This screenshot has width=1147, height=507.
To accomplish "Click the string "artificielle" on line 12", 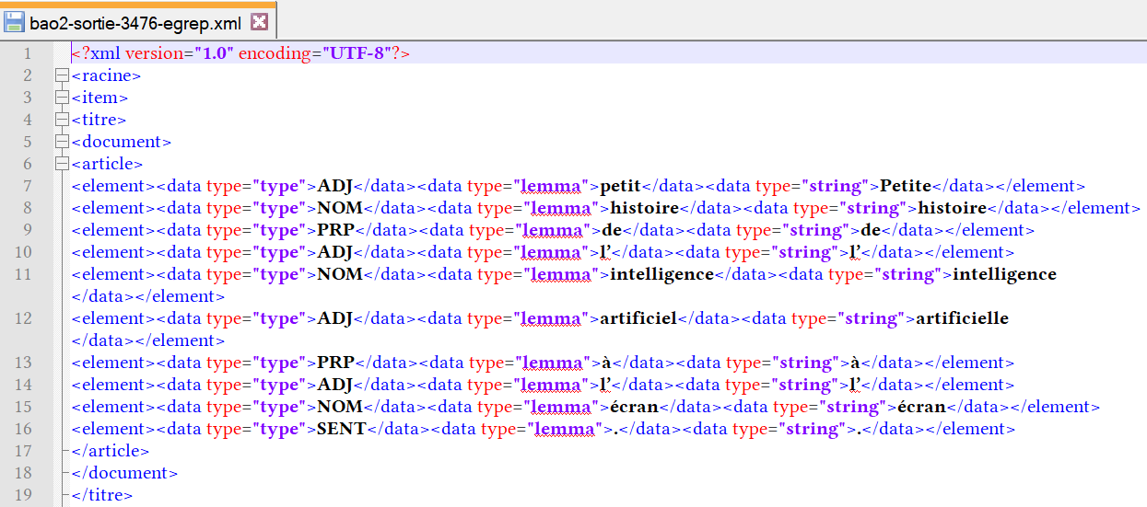I will click(961, 318).
